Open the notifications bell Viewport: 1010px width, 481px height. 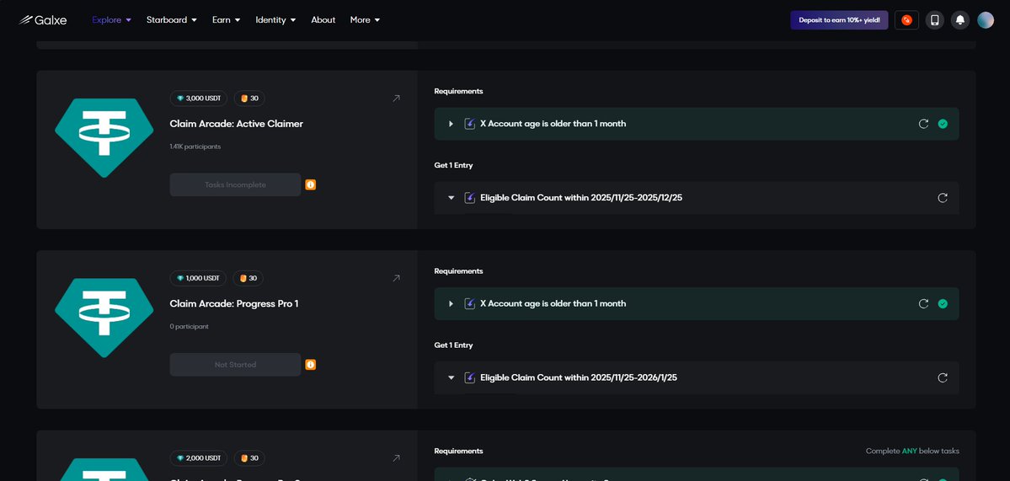point(959,20)
